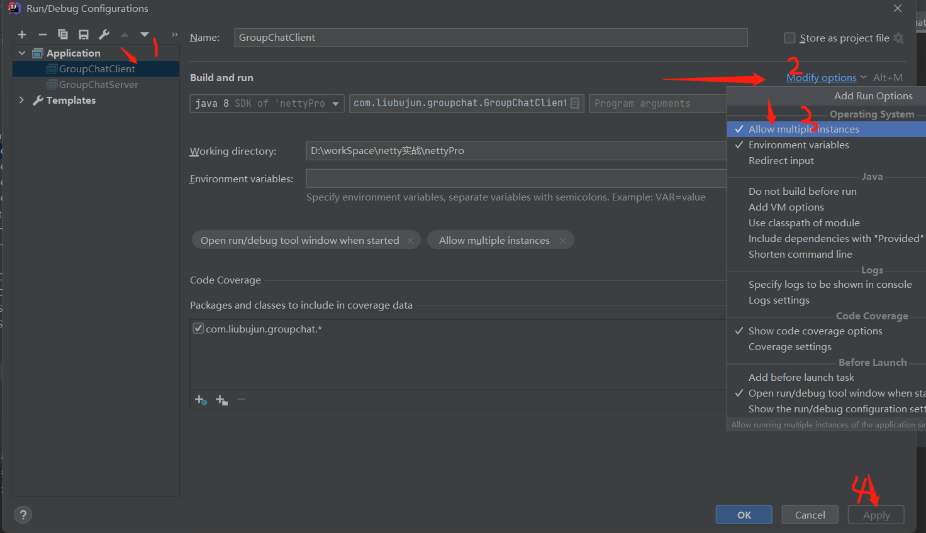Toggle Store as project file checkbox
Screen dimensions: 926x533
[x=790, y=38]
